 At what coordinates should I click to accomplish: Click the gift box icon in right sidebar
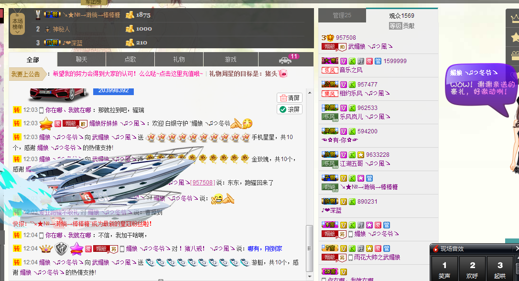(x=515, y=55)
